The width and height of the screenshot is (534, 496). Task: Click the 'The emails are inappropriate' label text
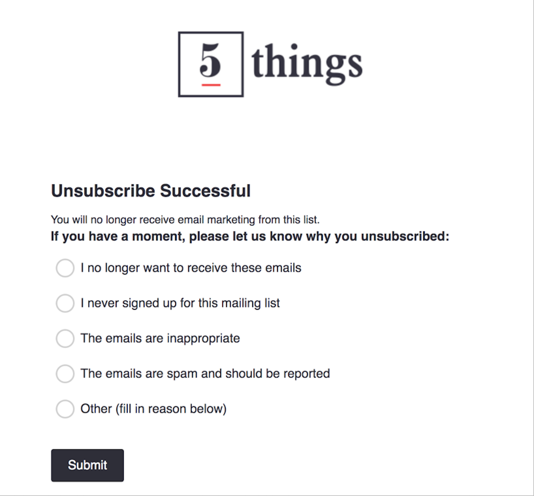tap(160, 339)
